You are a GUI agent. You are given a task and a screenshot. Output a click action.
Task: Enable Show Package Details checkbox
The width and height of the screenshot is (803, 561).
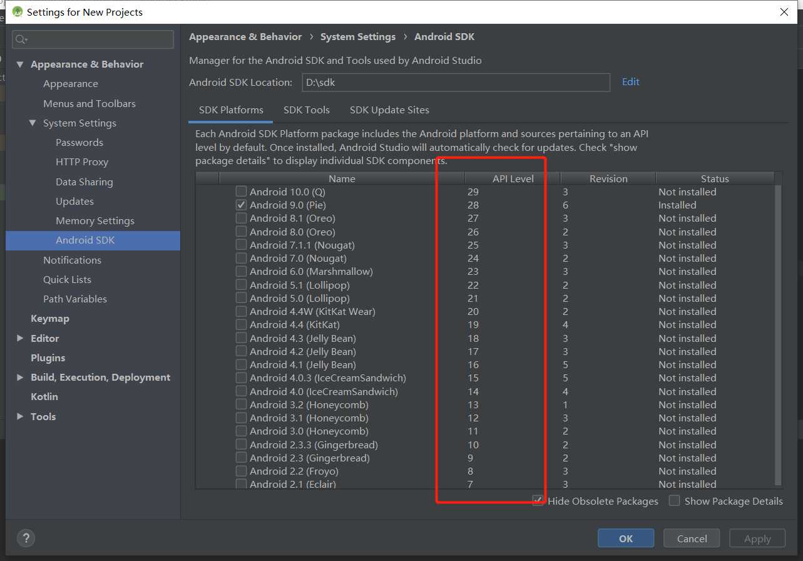[x=674, y=501]
